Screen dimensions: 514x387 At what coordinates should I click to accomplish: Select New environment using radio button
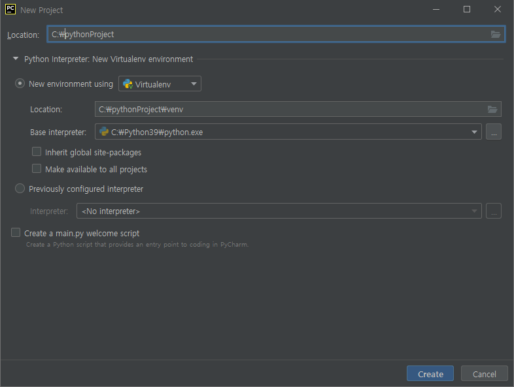point(20,84)
